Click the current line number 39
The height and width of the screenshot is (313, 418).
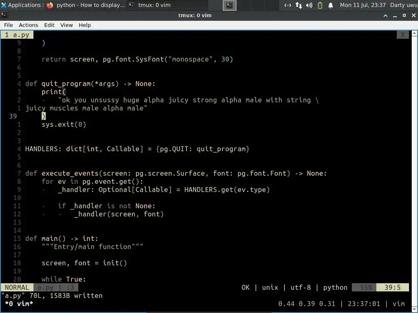13,116
